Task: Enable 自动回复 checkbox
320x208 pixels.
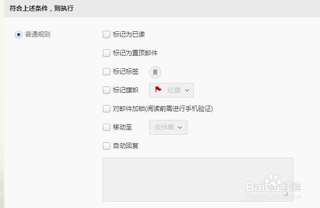Action: click(106, 146)
